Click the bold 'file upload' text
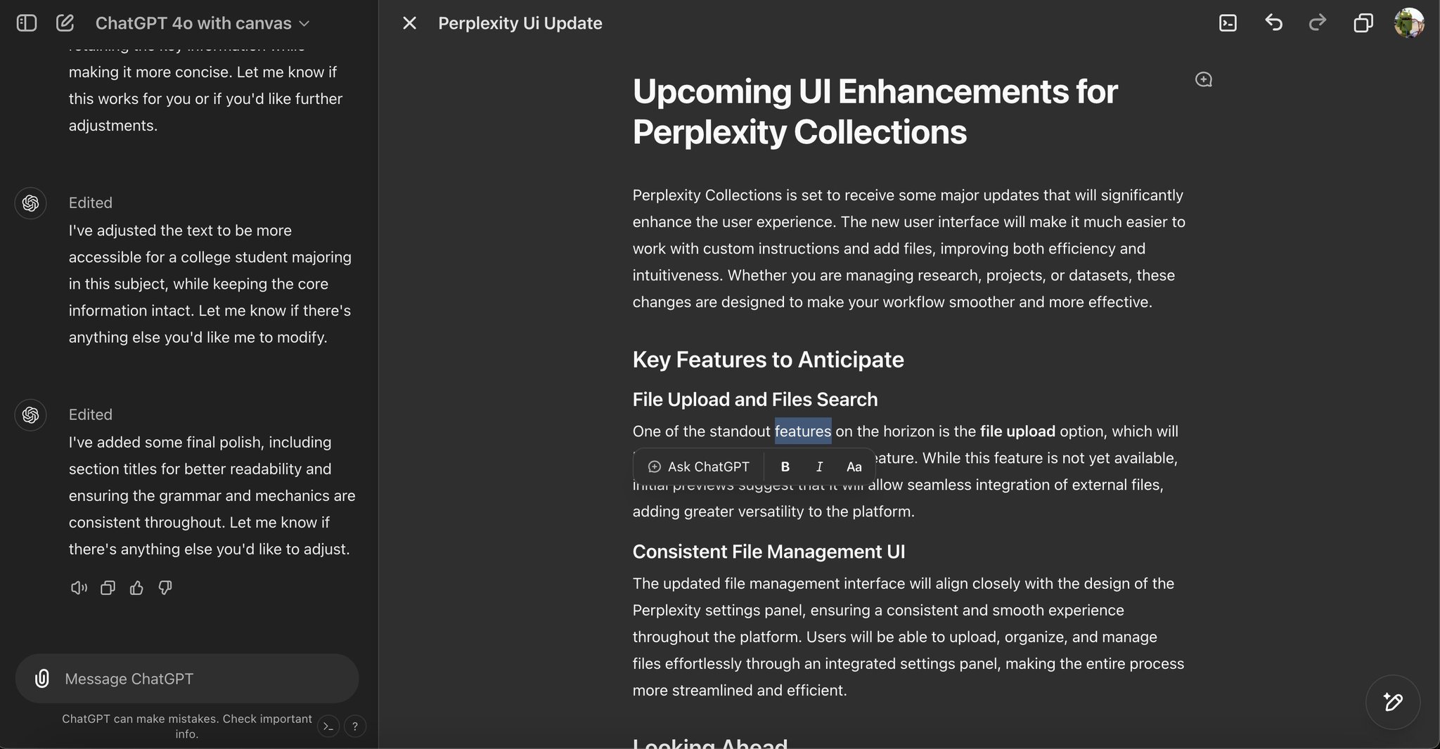This screenshot has width=1440, height=749. click(x=1017, y=431)
